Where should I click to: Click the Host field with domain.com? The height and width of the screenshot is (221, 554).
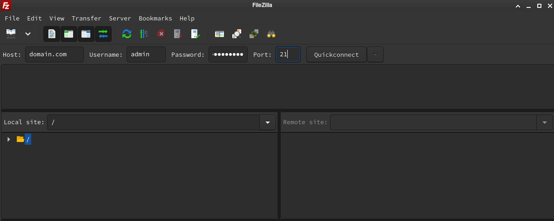click(54, 54)
